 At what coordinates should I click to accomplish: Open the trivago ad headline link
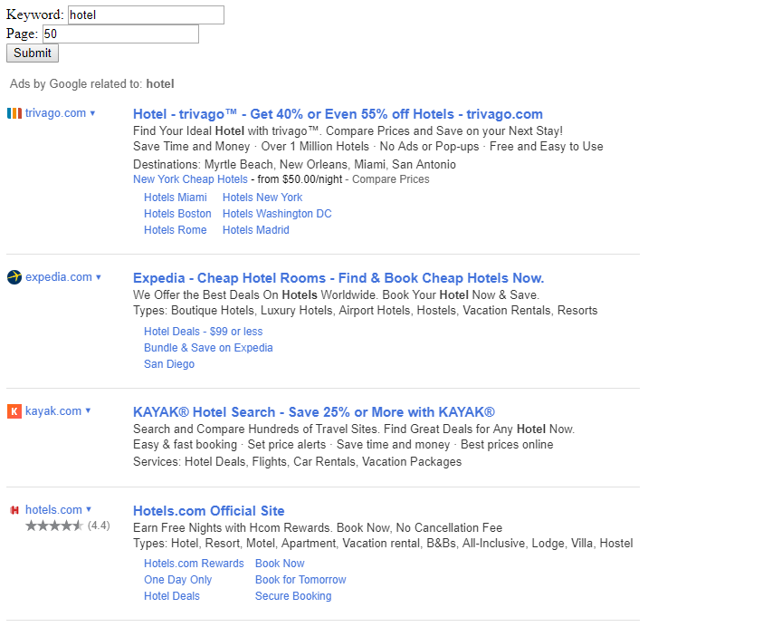[x=338, y=114]
